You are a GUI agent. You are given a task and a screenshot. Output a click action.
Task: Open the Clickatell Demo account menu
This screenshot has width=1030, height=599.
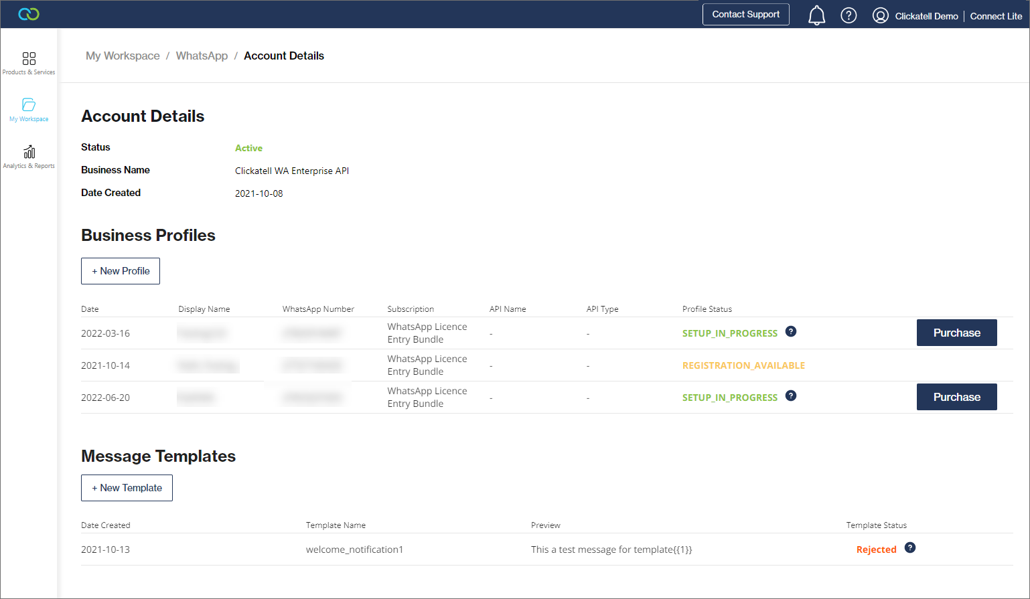click(926, 16)
